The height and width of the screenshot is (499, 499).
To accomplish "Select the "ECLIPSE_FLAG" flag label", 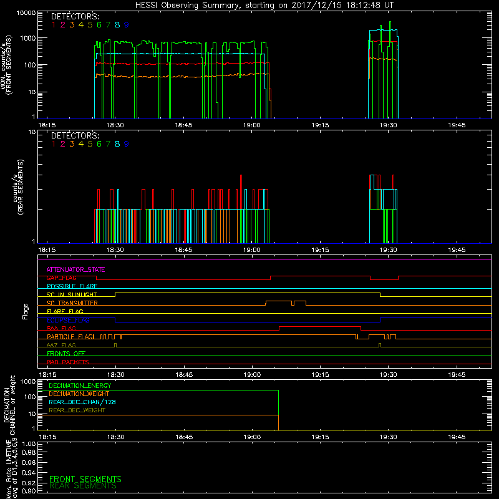I will [68, 320].
